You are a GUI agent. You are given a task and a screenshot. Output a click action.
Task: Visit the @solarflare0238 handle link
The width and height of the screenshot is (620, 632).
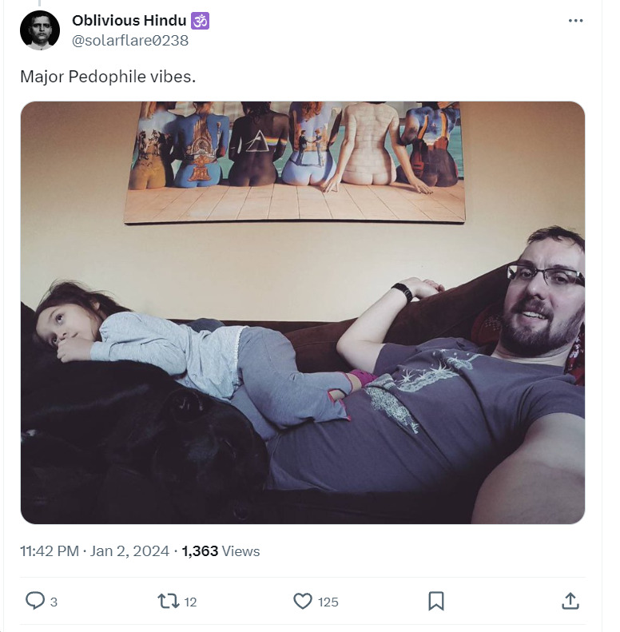coord(130,40)
